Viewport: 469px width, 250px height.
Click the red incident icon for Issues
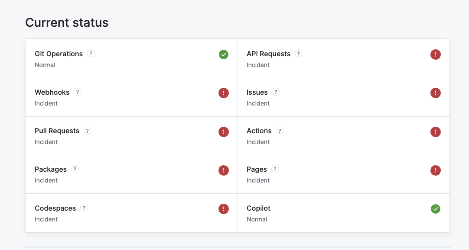(x=436, y=93)
